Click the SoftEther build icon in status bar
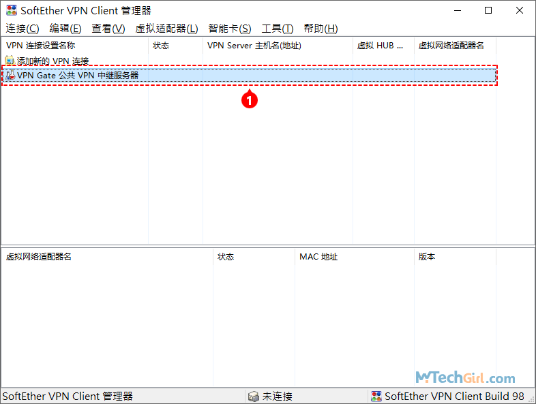The height and width of the screenshot is (404, 536). (x=376, y=396)
